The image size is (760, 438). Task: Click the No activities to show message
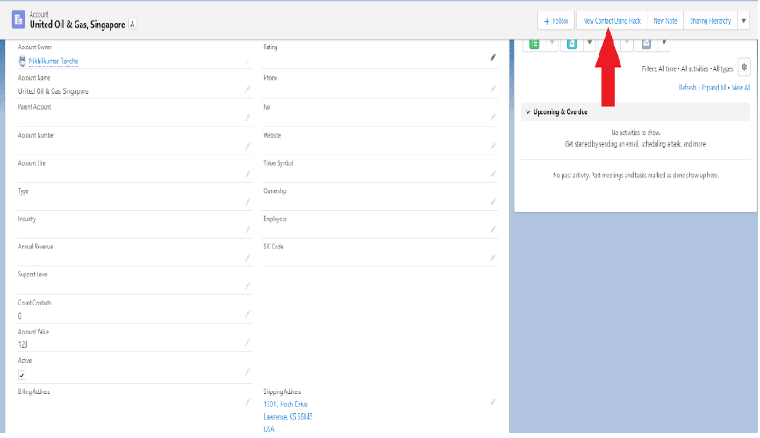tap(635, 133)
